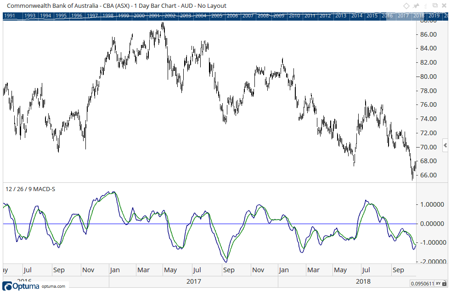Image resolution: width=451 pixels, height=291 pixels.
Task: Select the 2017 year label on bottom date axis
Action: tap(193, 281)
